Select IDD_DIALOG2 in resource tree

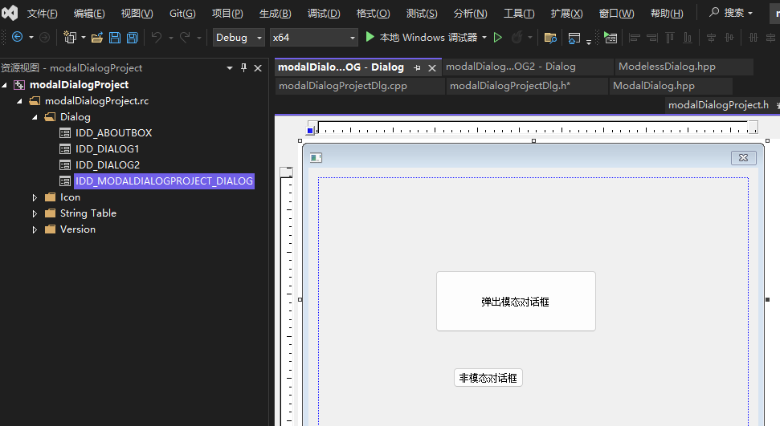(x=108, y=165)
